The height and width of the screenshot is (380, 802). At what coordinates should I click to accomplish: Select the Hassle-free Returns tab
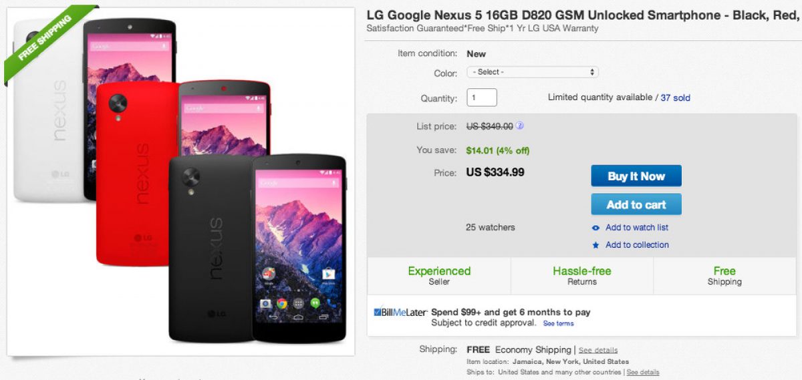coord(581,275)
